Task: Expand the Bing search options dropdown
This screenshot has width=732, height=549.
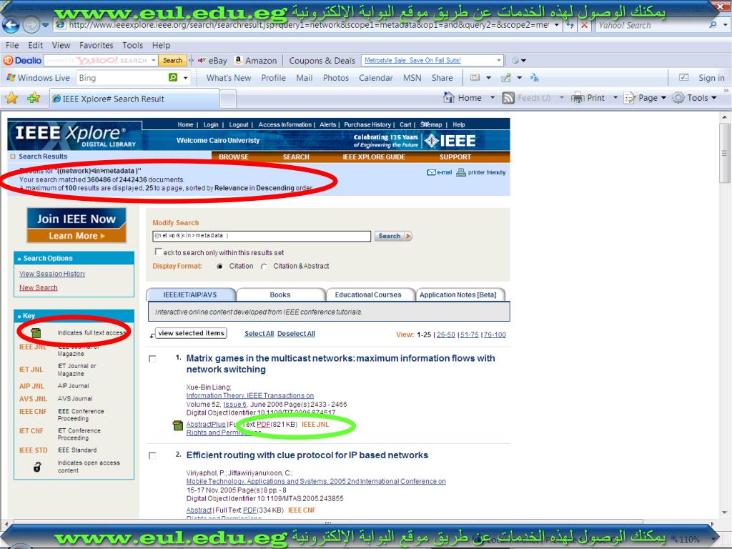Action: pyautogui.click(x=185, y=77)
